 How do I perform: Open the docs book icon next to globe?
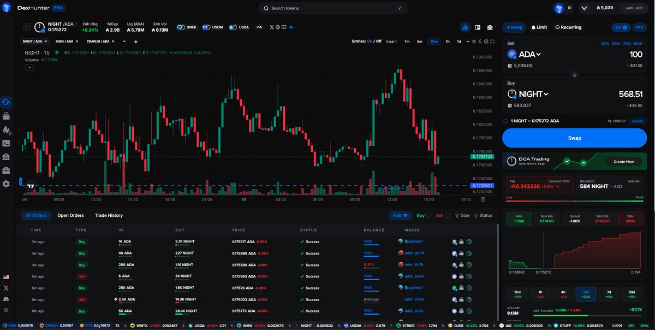284,27
